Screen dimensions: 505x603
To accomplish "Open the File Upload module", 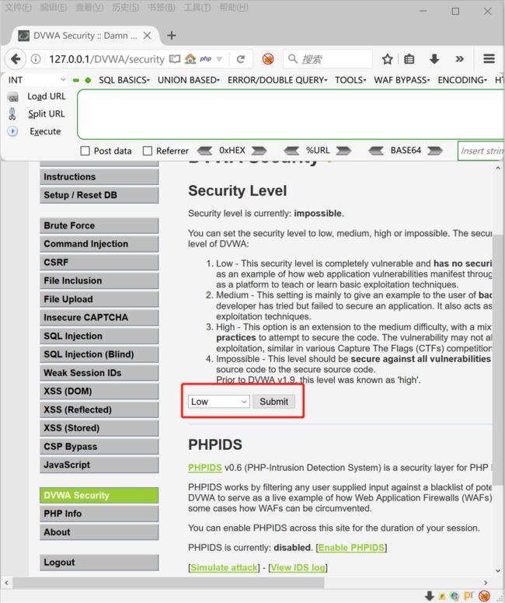I will (x=99, y=299).
